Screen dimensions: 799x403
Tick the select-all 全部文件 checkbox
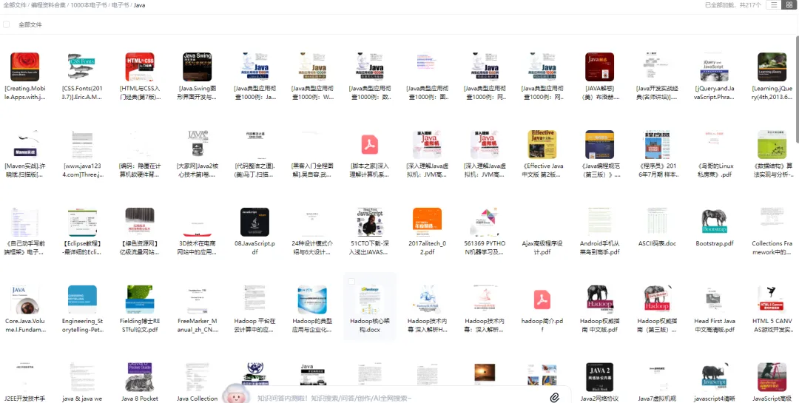point(7,24)
